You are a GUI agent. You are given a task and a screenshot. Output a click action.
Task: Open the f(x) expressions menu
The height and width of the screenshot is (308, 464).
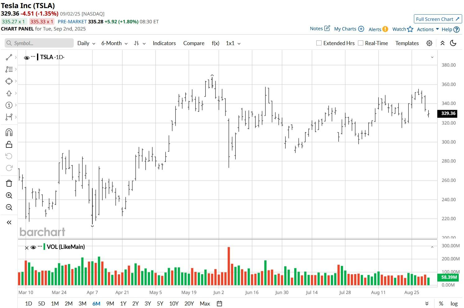216,43
